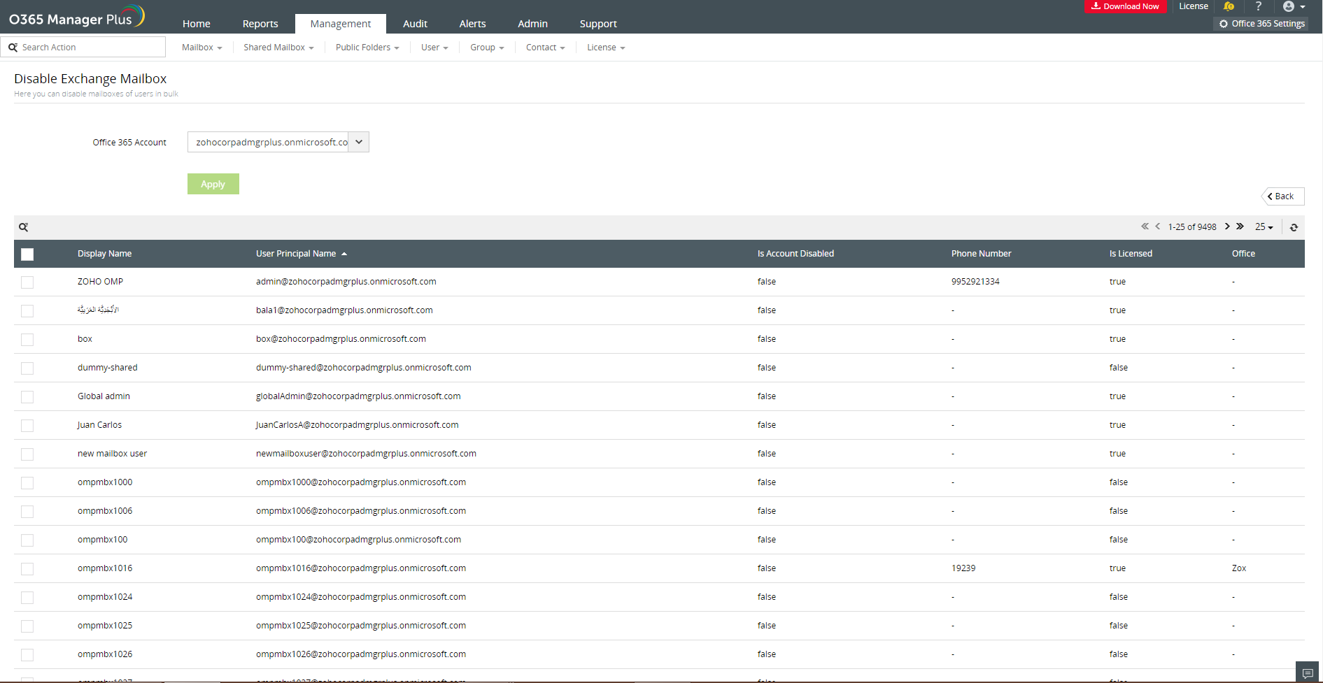Select all mailboxes using header checkbox
The image size is (1323, 683).
click(x=27, y=254)
